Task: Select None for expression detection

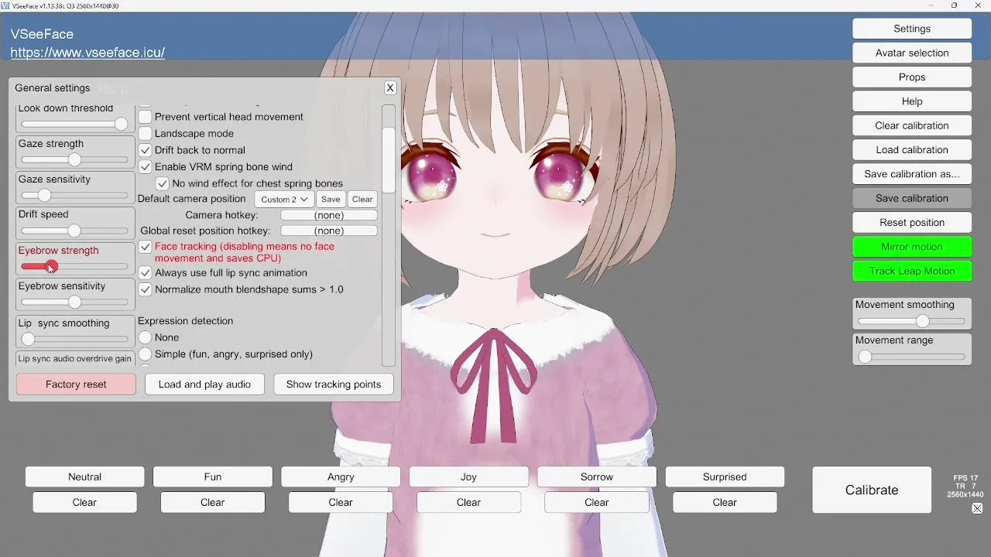Action: click(x=145, y=337)
